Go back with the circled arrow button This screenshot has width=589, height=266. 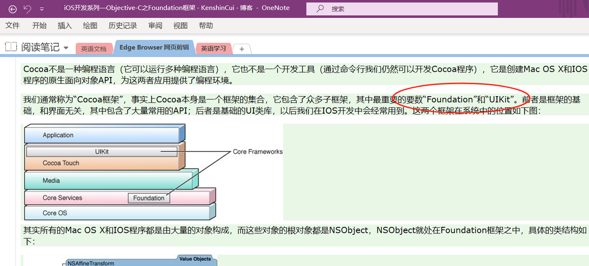point(12,9)
